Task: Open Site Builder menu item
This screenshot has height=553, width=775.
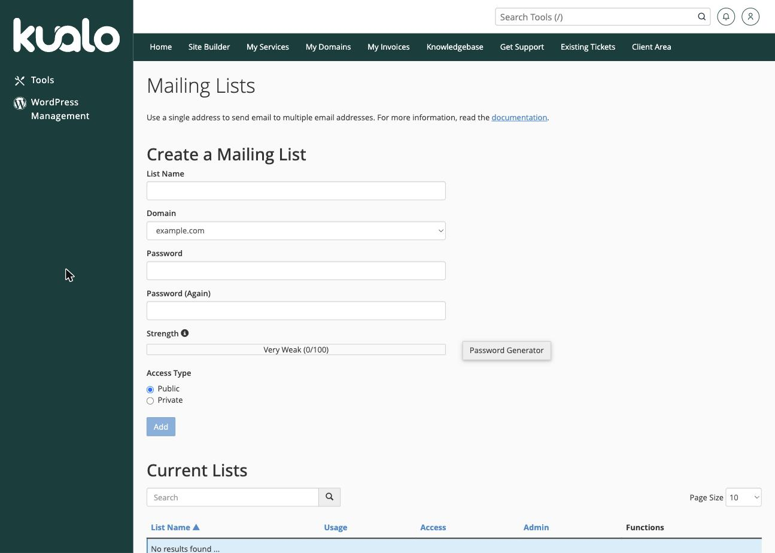Action: [x=209, y=47]
